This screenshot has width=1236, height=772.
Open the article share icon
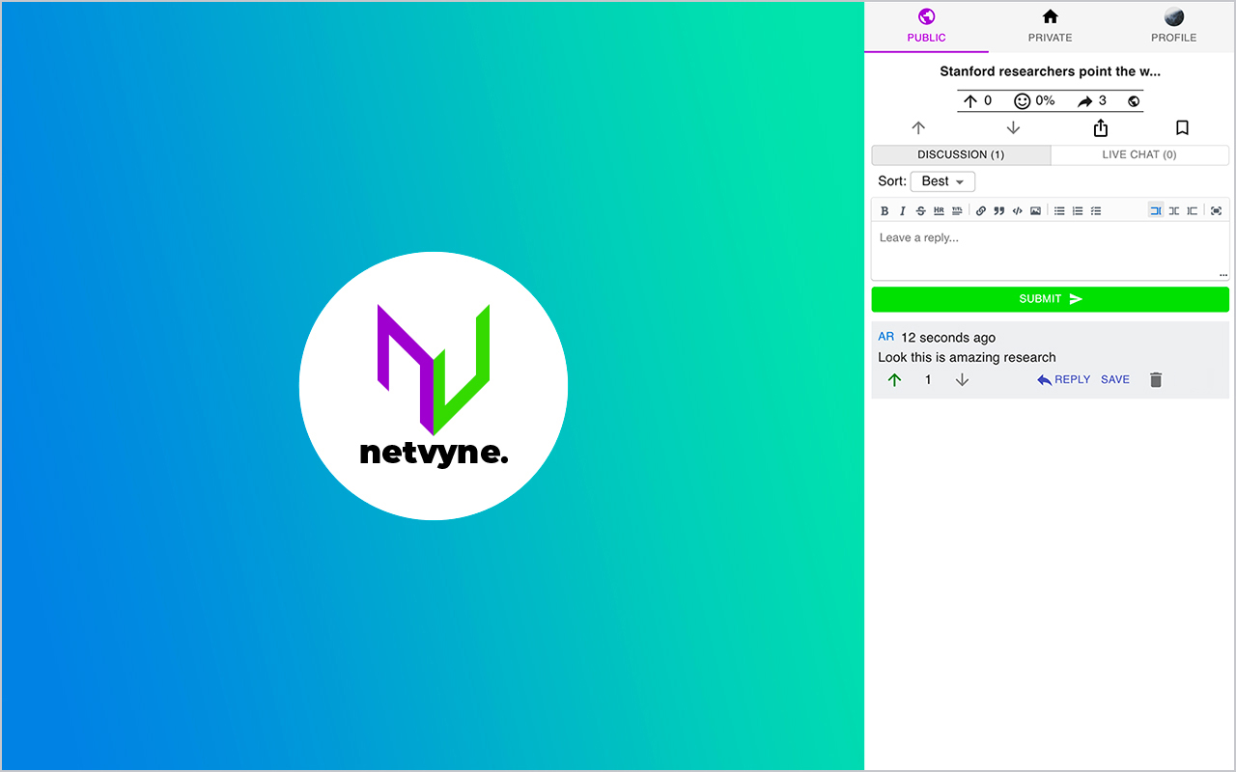click(x=1100, y=126)
